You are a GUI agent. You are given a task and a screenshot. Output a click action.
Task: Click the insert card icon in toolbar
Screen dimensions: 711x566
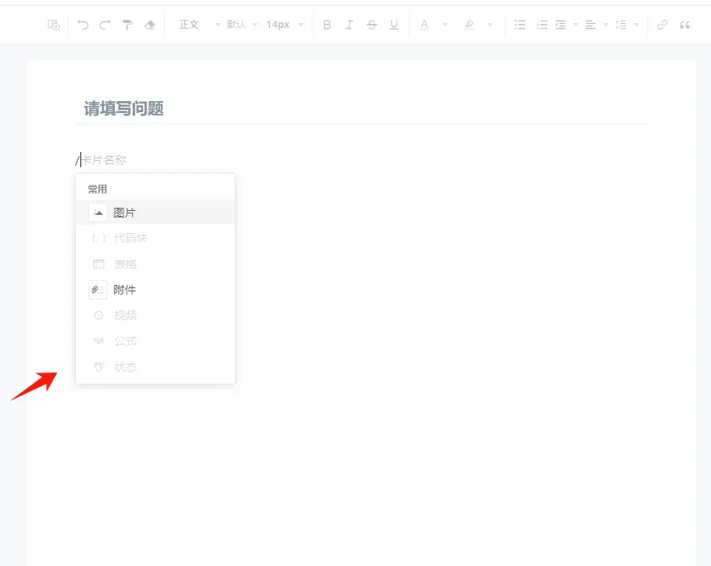(x=53, y=25)
